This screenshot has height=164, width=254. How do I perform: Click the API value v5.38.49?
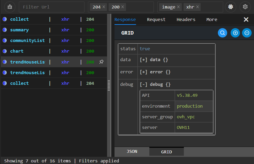pyautogui.click(x=187, y=95)
